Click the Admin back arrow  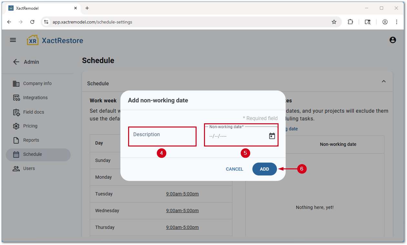tap(16, 62)
